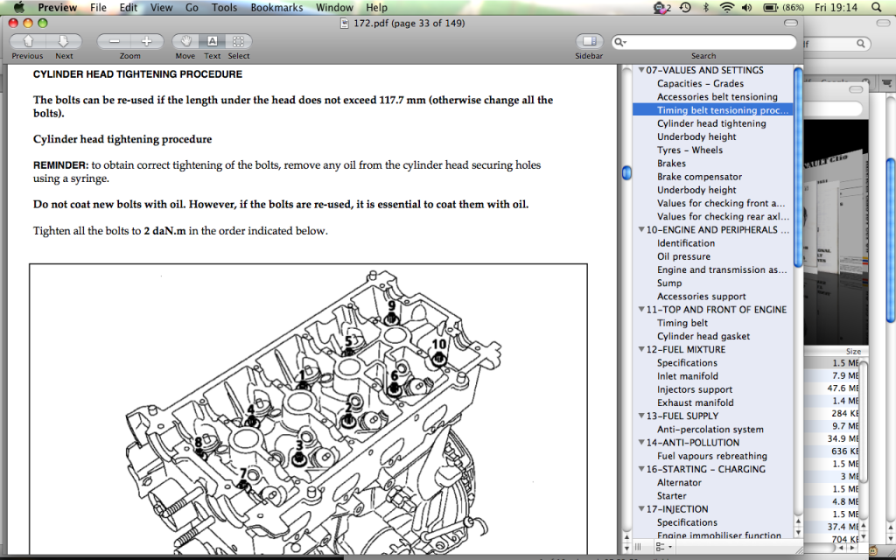The width and height of the screenshot is (896, 560).
Task: Advance to the next page with Next arrow
Action: point(64,41)
